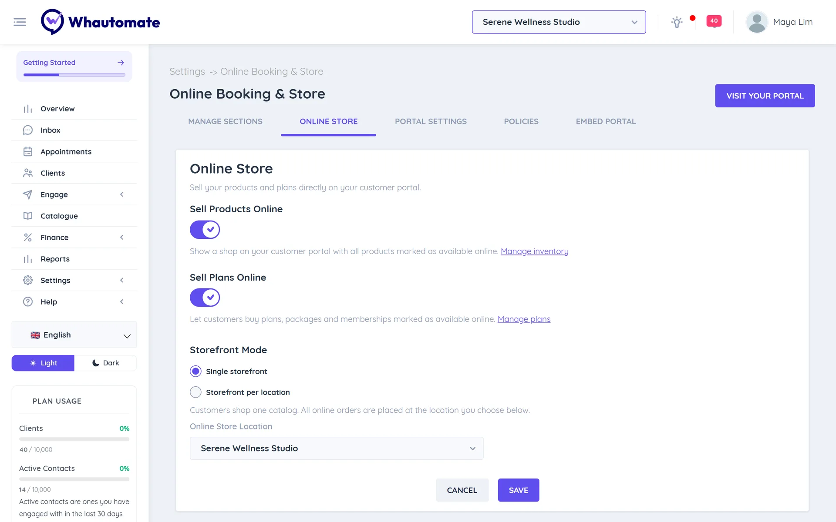Switch to Manage Sections tab

pyautogui.click(x=225, y=122)
